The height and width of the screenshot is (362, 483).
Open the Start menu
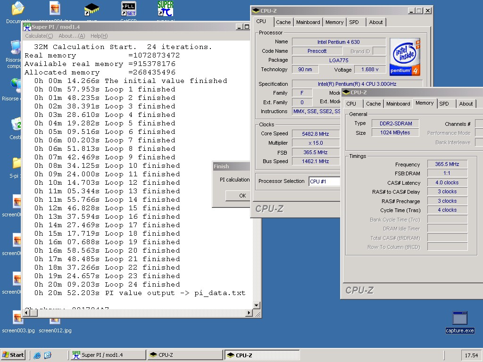(13, 355)
